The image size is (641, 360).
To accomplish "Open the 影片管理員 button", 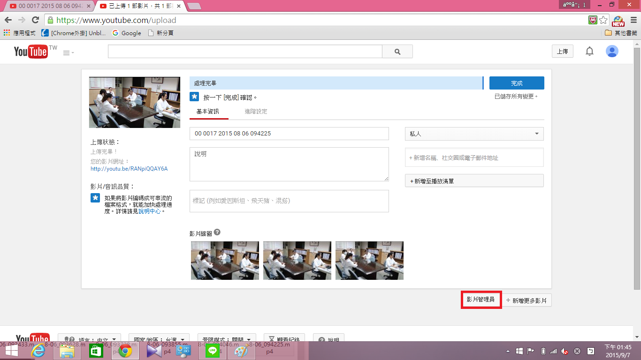I will click(x=481, y=300).
